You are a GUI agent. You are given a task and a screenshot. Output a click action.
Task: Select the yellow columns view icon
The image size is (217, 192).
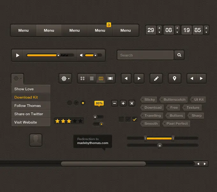click(101, 78)
